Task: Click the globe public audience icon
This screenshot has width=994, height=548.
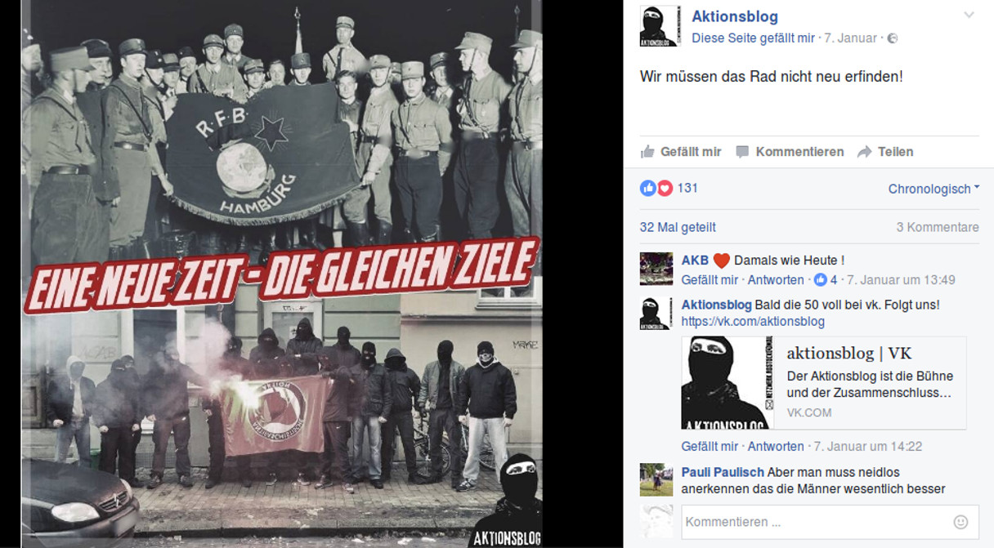Action: tap(893, 38)
